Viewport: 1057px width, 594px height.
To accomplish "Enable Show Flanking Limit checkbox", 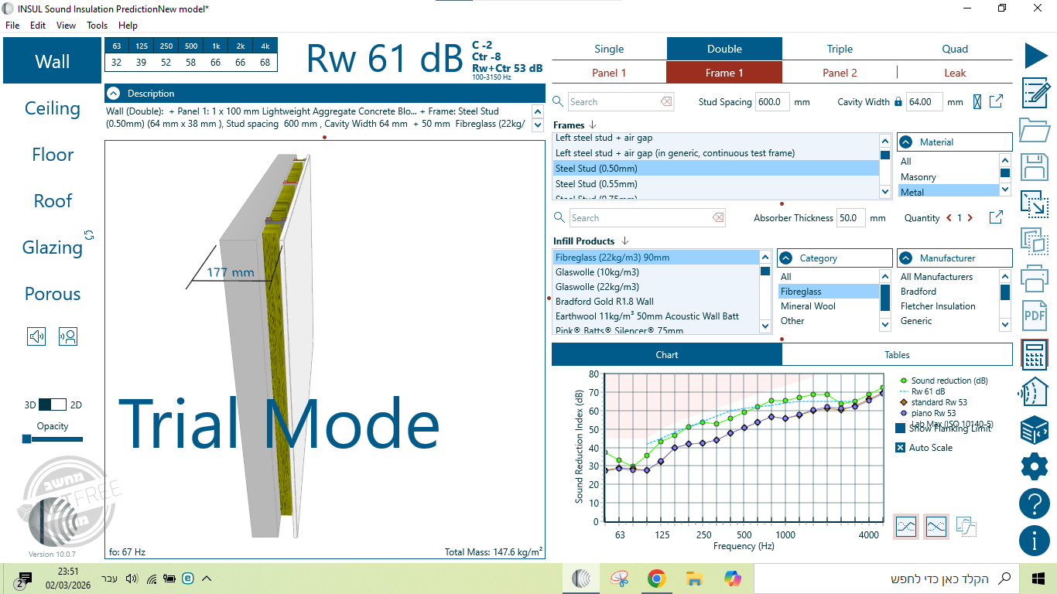I will pos(900,428).
